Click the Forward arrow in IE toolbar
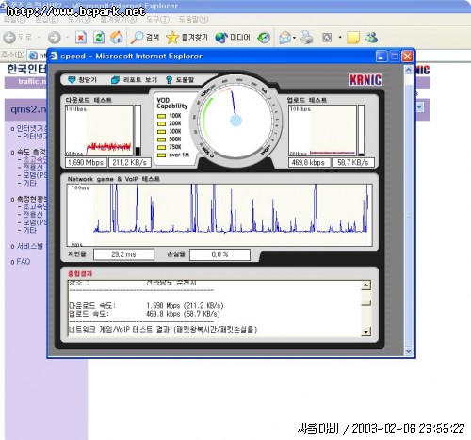Viewport: 471px width, 440px height. pyautogui.click(x=54, y=38)
